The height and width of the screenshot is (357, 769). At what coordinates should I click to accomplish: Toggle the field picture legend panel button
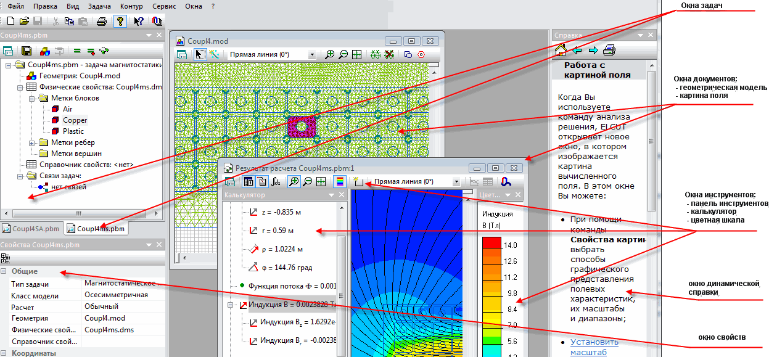pos(249,181)
